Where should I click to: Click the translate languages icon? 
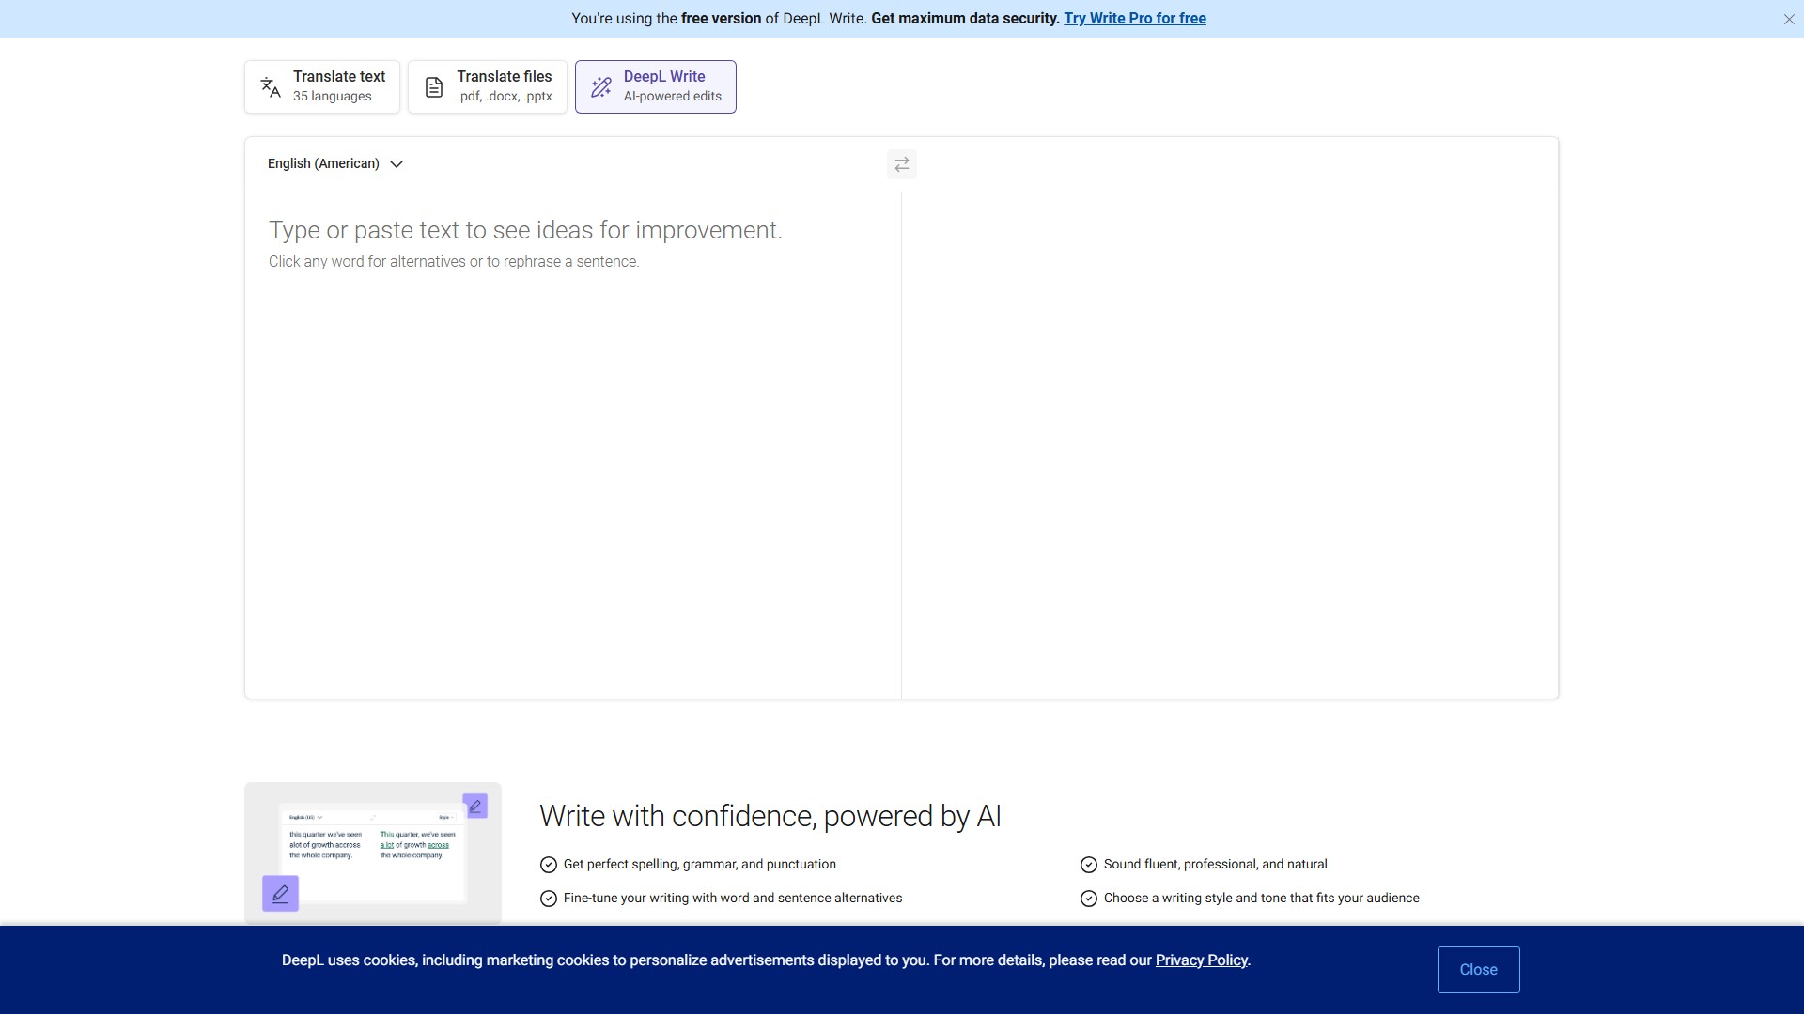pos(271,87)
